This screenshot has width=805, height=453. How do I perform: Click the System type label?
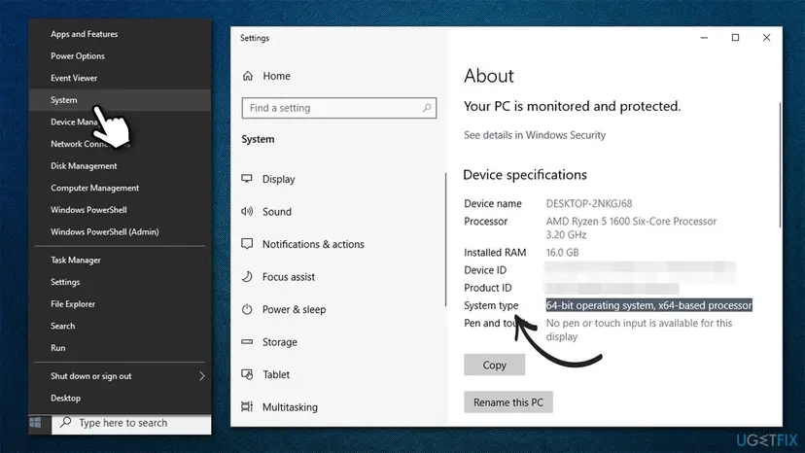point(491,305)
